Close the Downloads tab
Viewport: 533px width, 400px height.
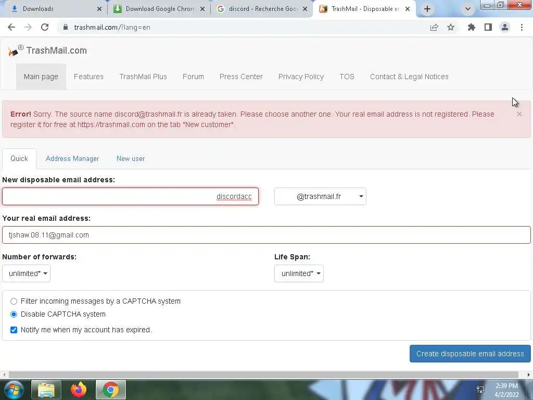click(99, 9)
